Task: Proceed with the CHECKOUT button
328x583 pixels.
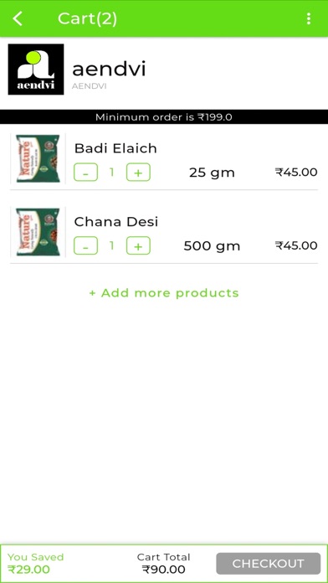Action: coord(269,564)
